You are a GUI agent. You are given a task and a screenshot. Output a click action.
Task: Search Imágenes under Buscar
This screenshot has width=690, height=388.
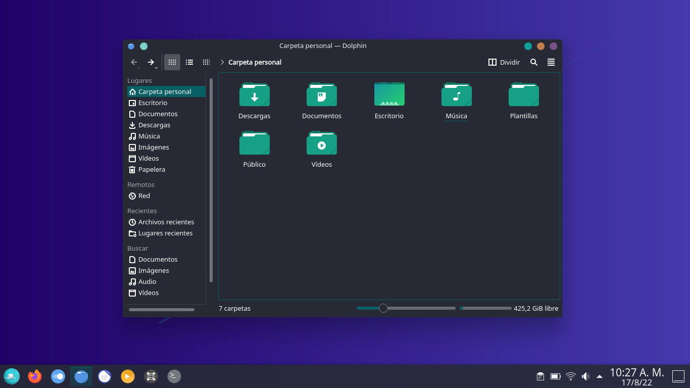click(x=166, y=270)
